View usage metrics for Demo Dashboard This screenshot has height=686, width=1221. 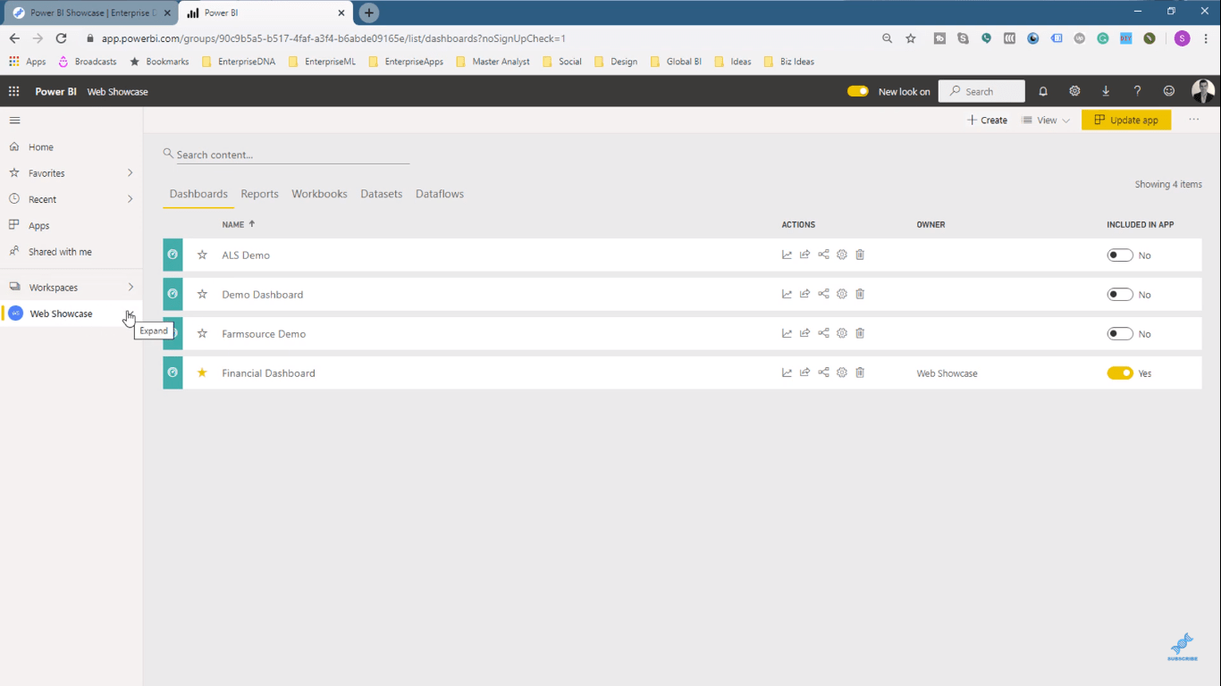coord(787,294)
